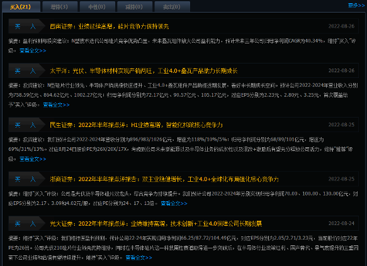Click the 更多>> link at top right
The width and height of the screenshot is (367, 266).
click(356, 5)
